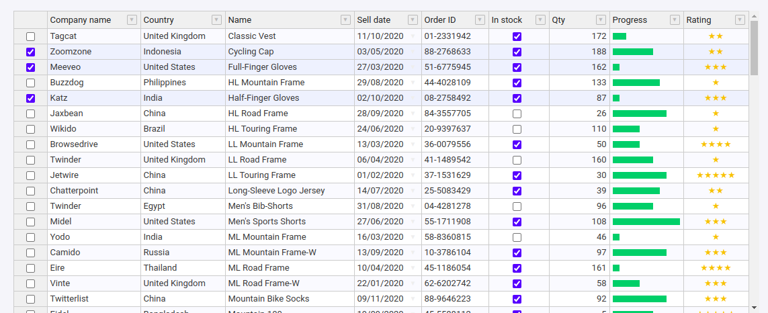This screenshot has width=768, height=313.
Task: Click the four-star rating for Browsedrive
Action: pos(716,144)
